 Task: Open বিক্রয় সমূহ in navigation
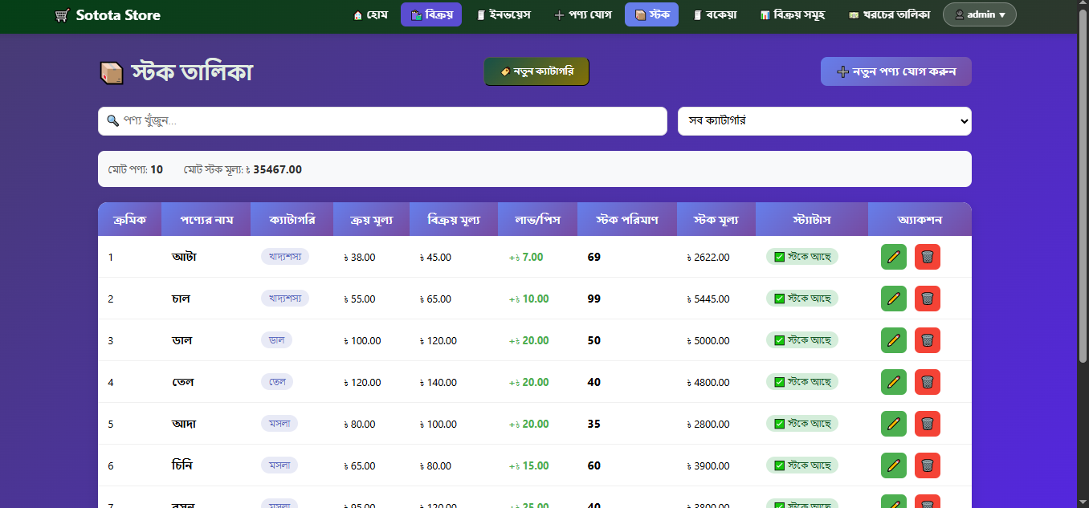point(792,14)
